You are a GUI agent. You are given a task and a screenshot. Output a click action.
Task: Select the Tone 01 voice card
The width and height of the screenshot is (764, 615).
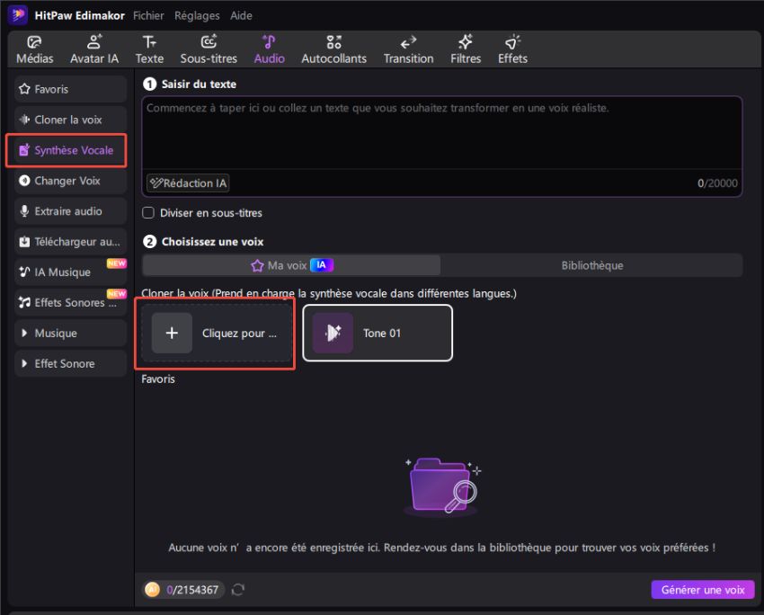pyautogui.click(x=378, y=334)
